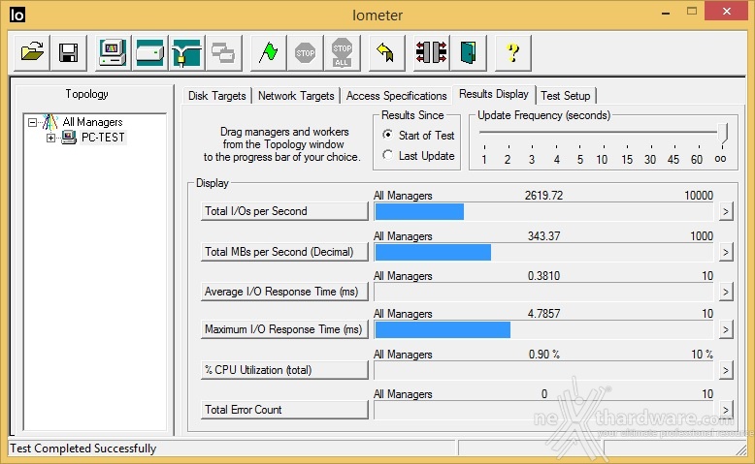Click the % CPU Utilization (total) button
The image size is (755, 464).
point(284,370)
